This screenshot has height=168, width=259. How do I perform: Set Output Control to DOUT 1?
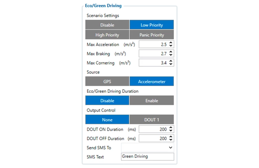(x=152, y=120)
